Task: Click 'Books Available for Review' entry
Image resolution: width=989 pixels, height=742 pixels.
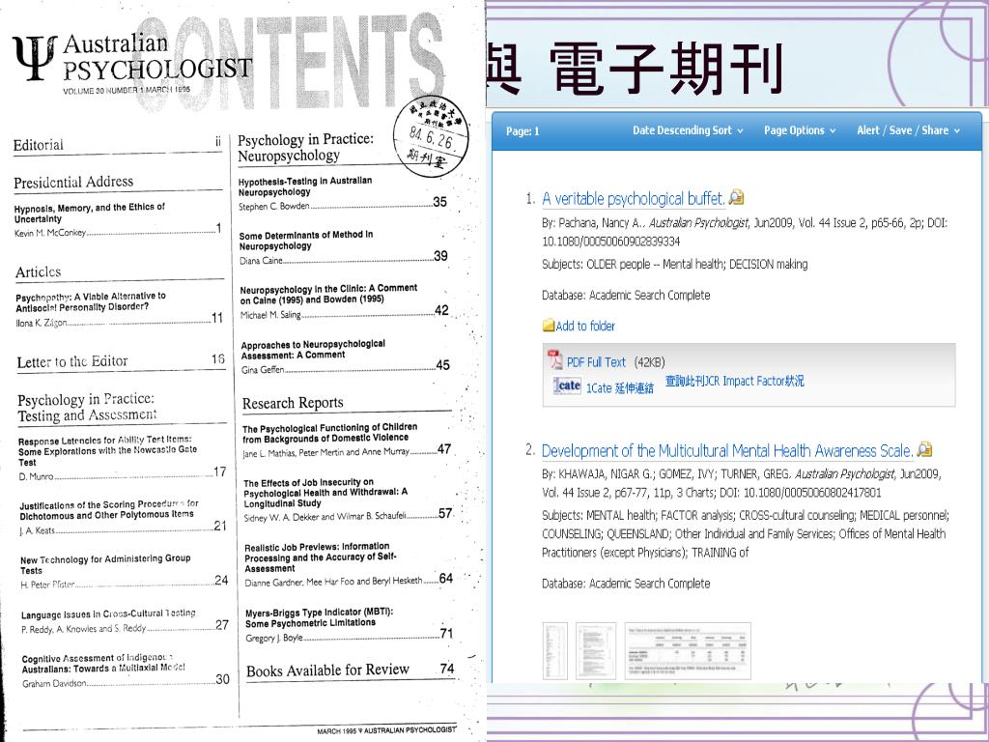Action: (328, 671)
